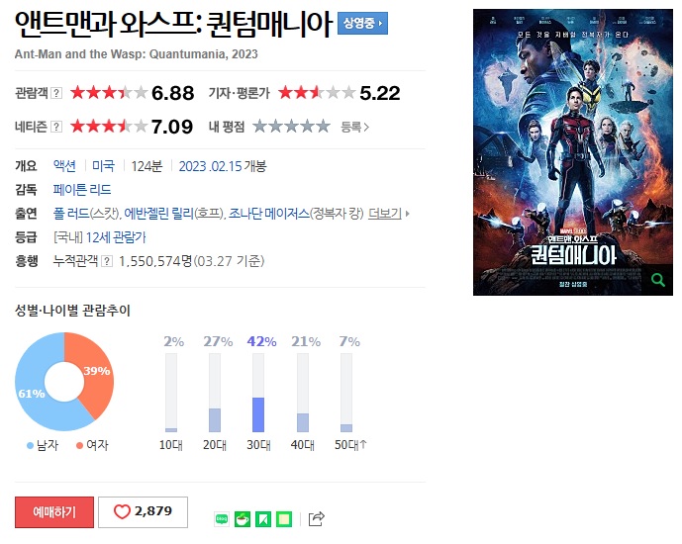Click the 상영중 now-showing badge arrow
Image resolution: width=682 pixels, height=544 pixels.
coord(362,23)
